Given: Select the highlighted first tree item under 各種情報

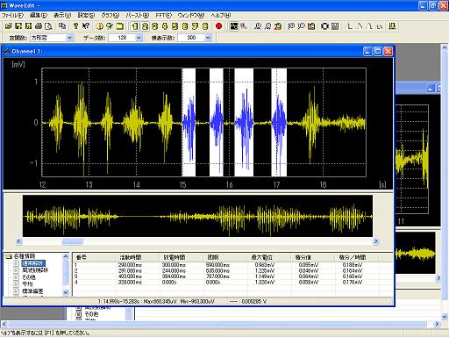Looking at the screenshot, I should tap(33, 263).
